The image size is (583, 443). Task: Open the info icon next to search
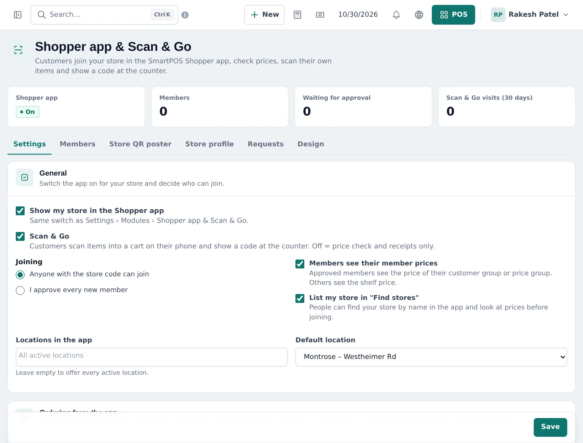(x=185, y=15)
